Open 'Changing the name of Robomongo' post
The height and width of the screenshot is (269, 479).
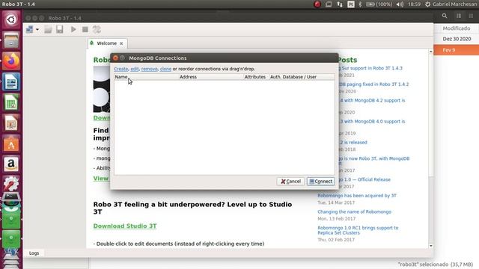coord(354,211)
